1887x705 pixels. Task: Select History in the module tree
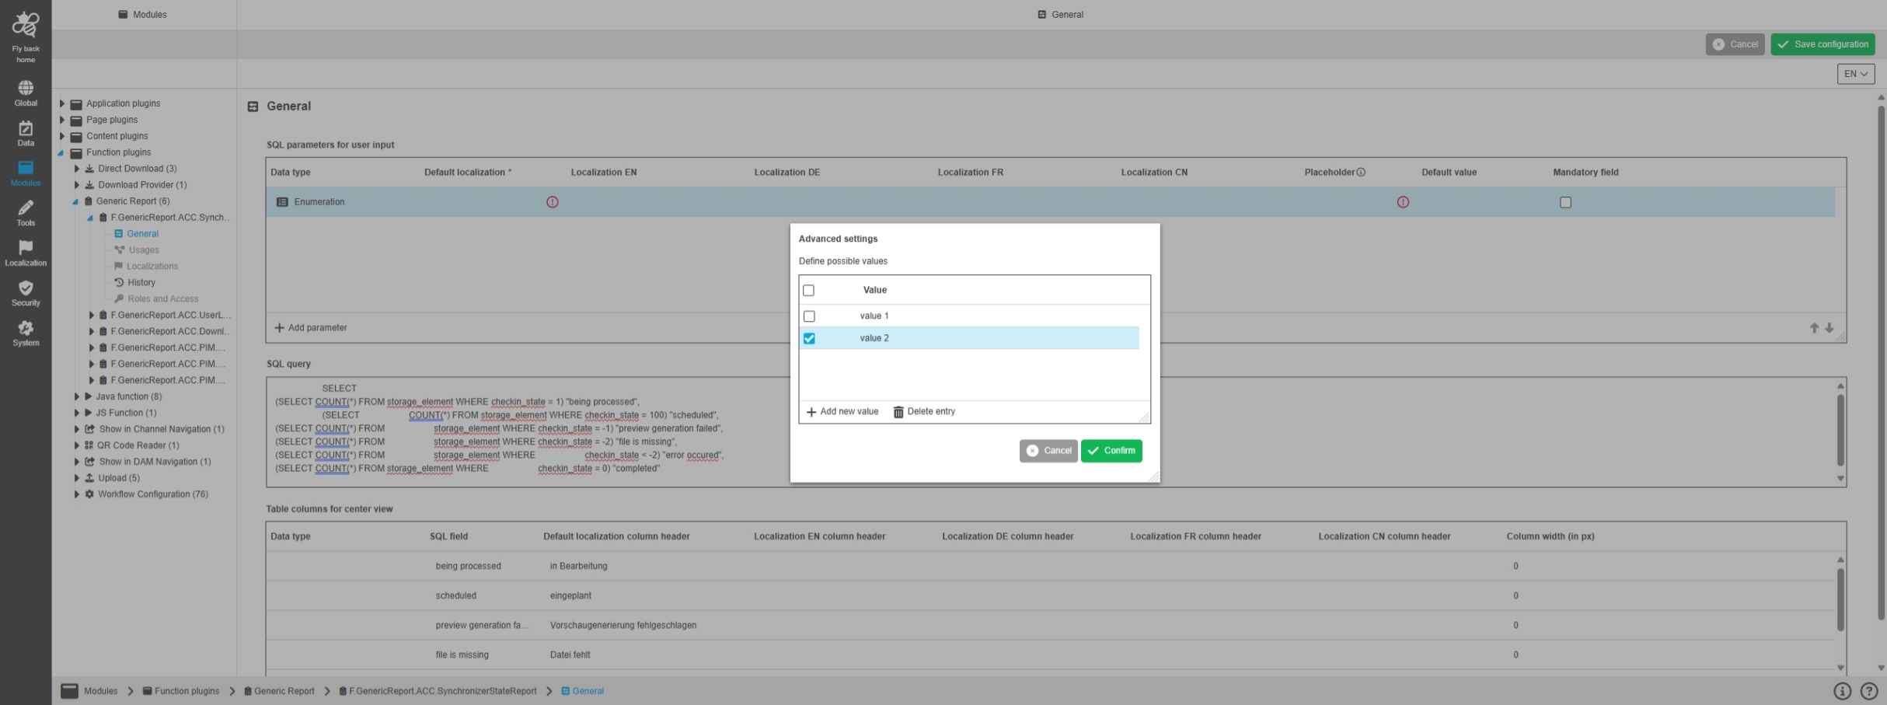pyautogui.click(x=141, y=283)
